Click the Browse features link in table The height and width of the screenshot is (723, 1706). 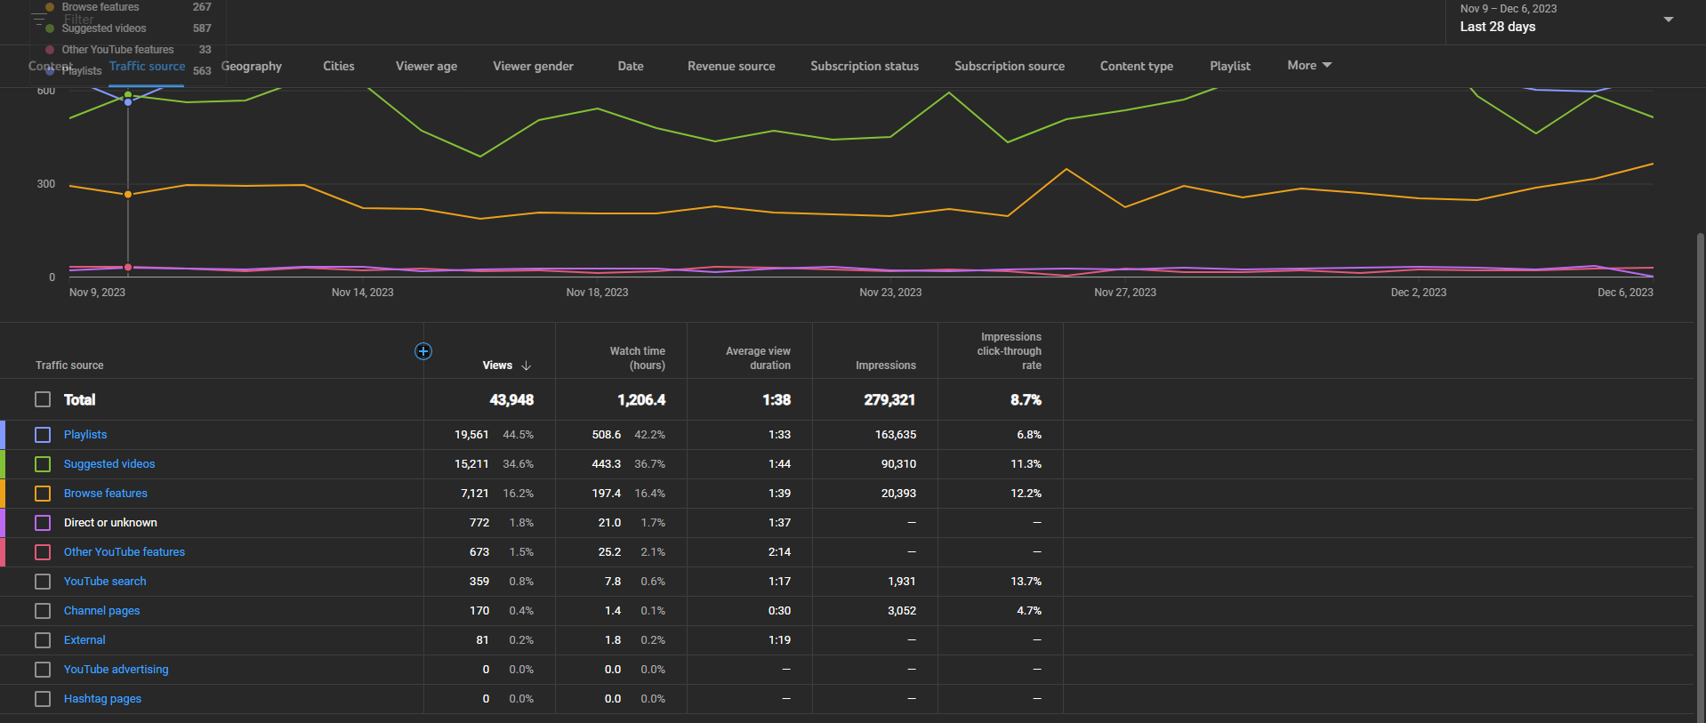(x=106, y=494)
